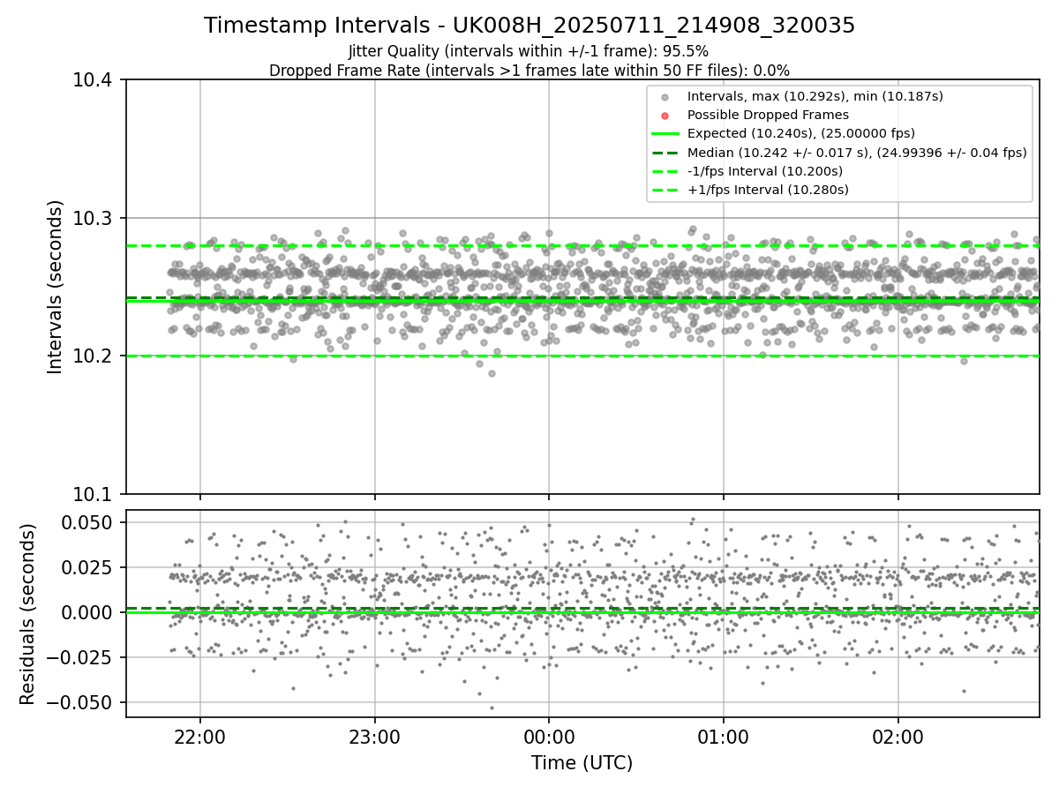The height and width of the screenshot is (794, 1059).
Task: Click the x-axis tick label '23:00'
Action: (375, 737)
